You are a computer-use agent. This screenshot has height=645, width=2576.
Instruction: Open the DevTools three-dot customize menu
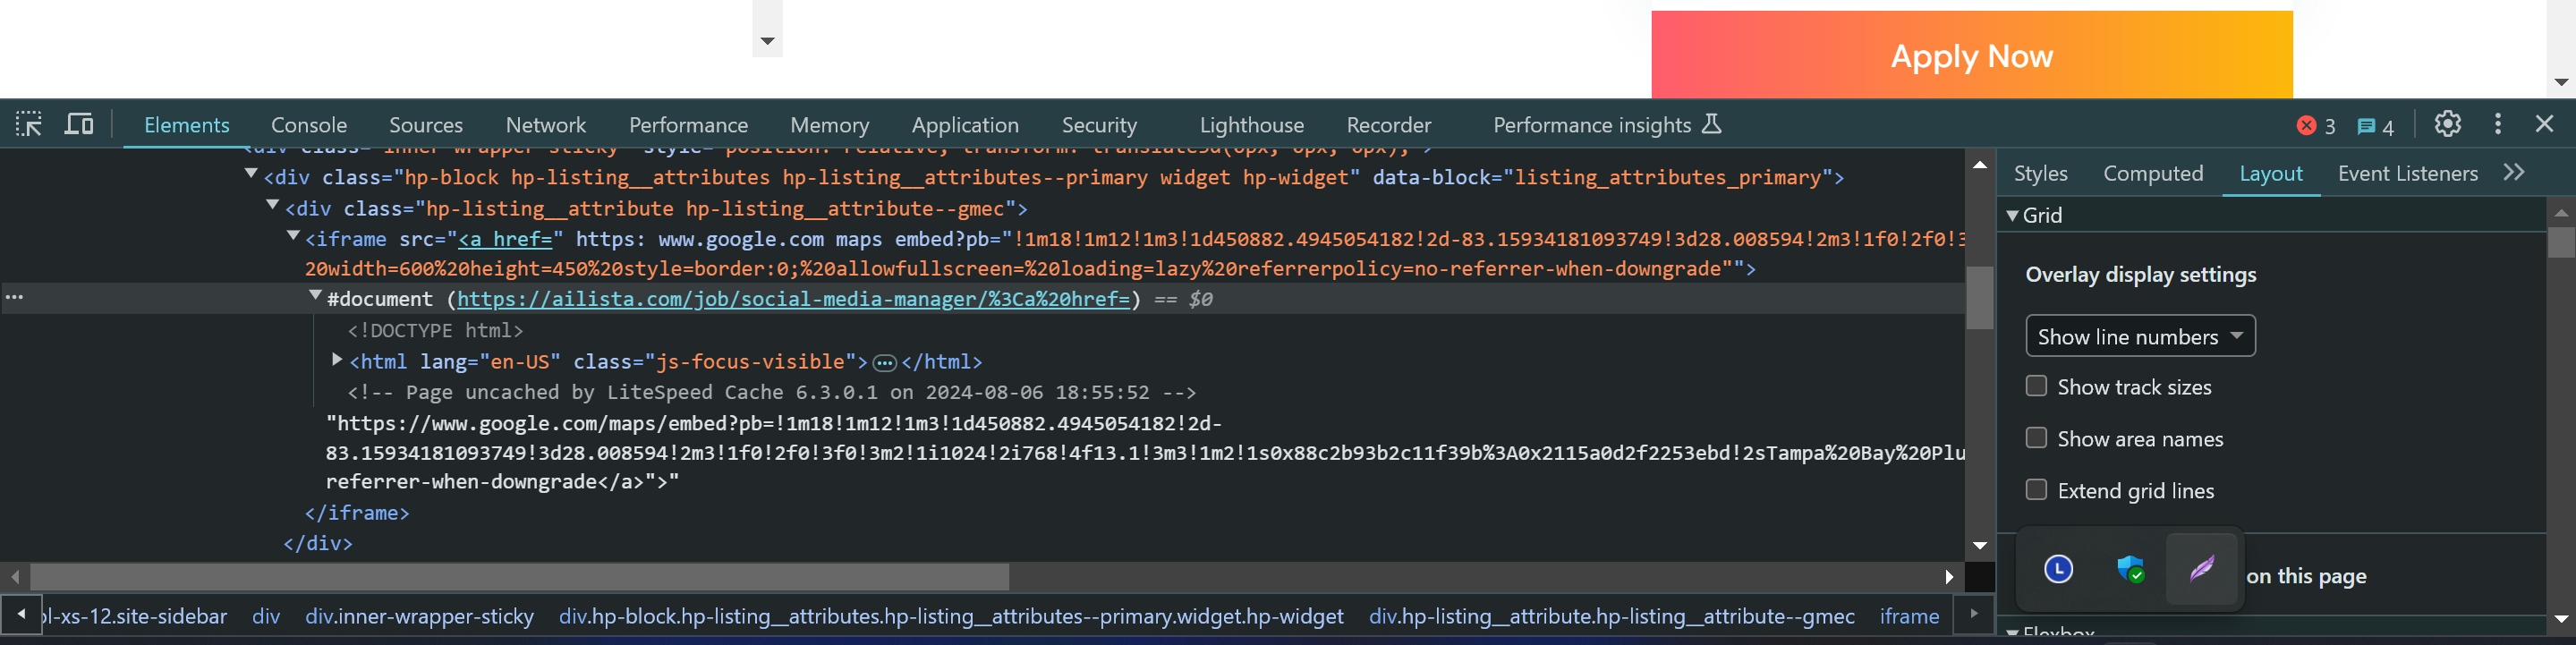[x=2498, y=124]
